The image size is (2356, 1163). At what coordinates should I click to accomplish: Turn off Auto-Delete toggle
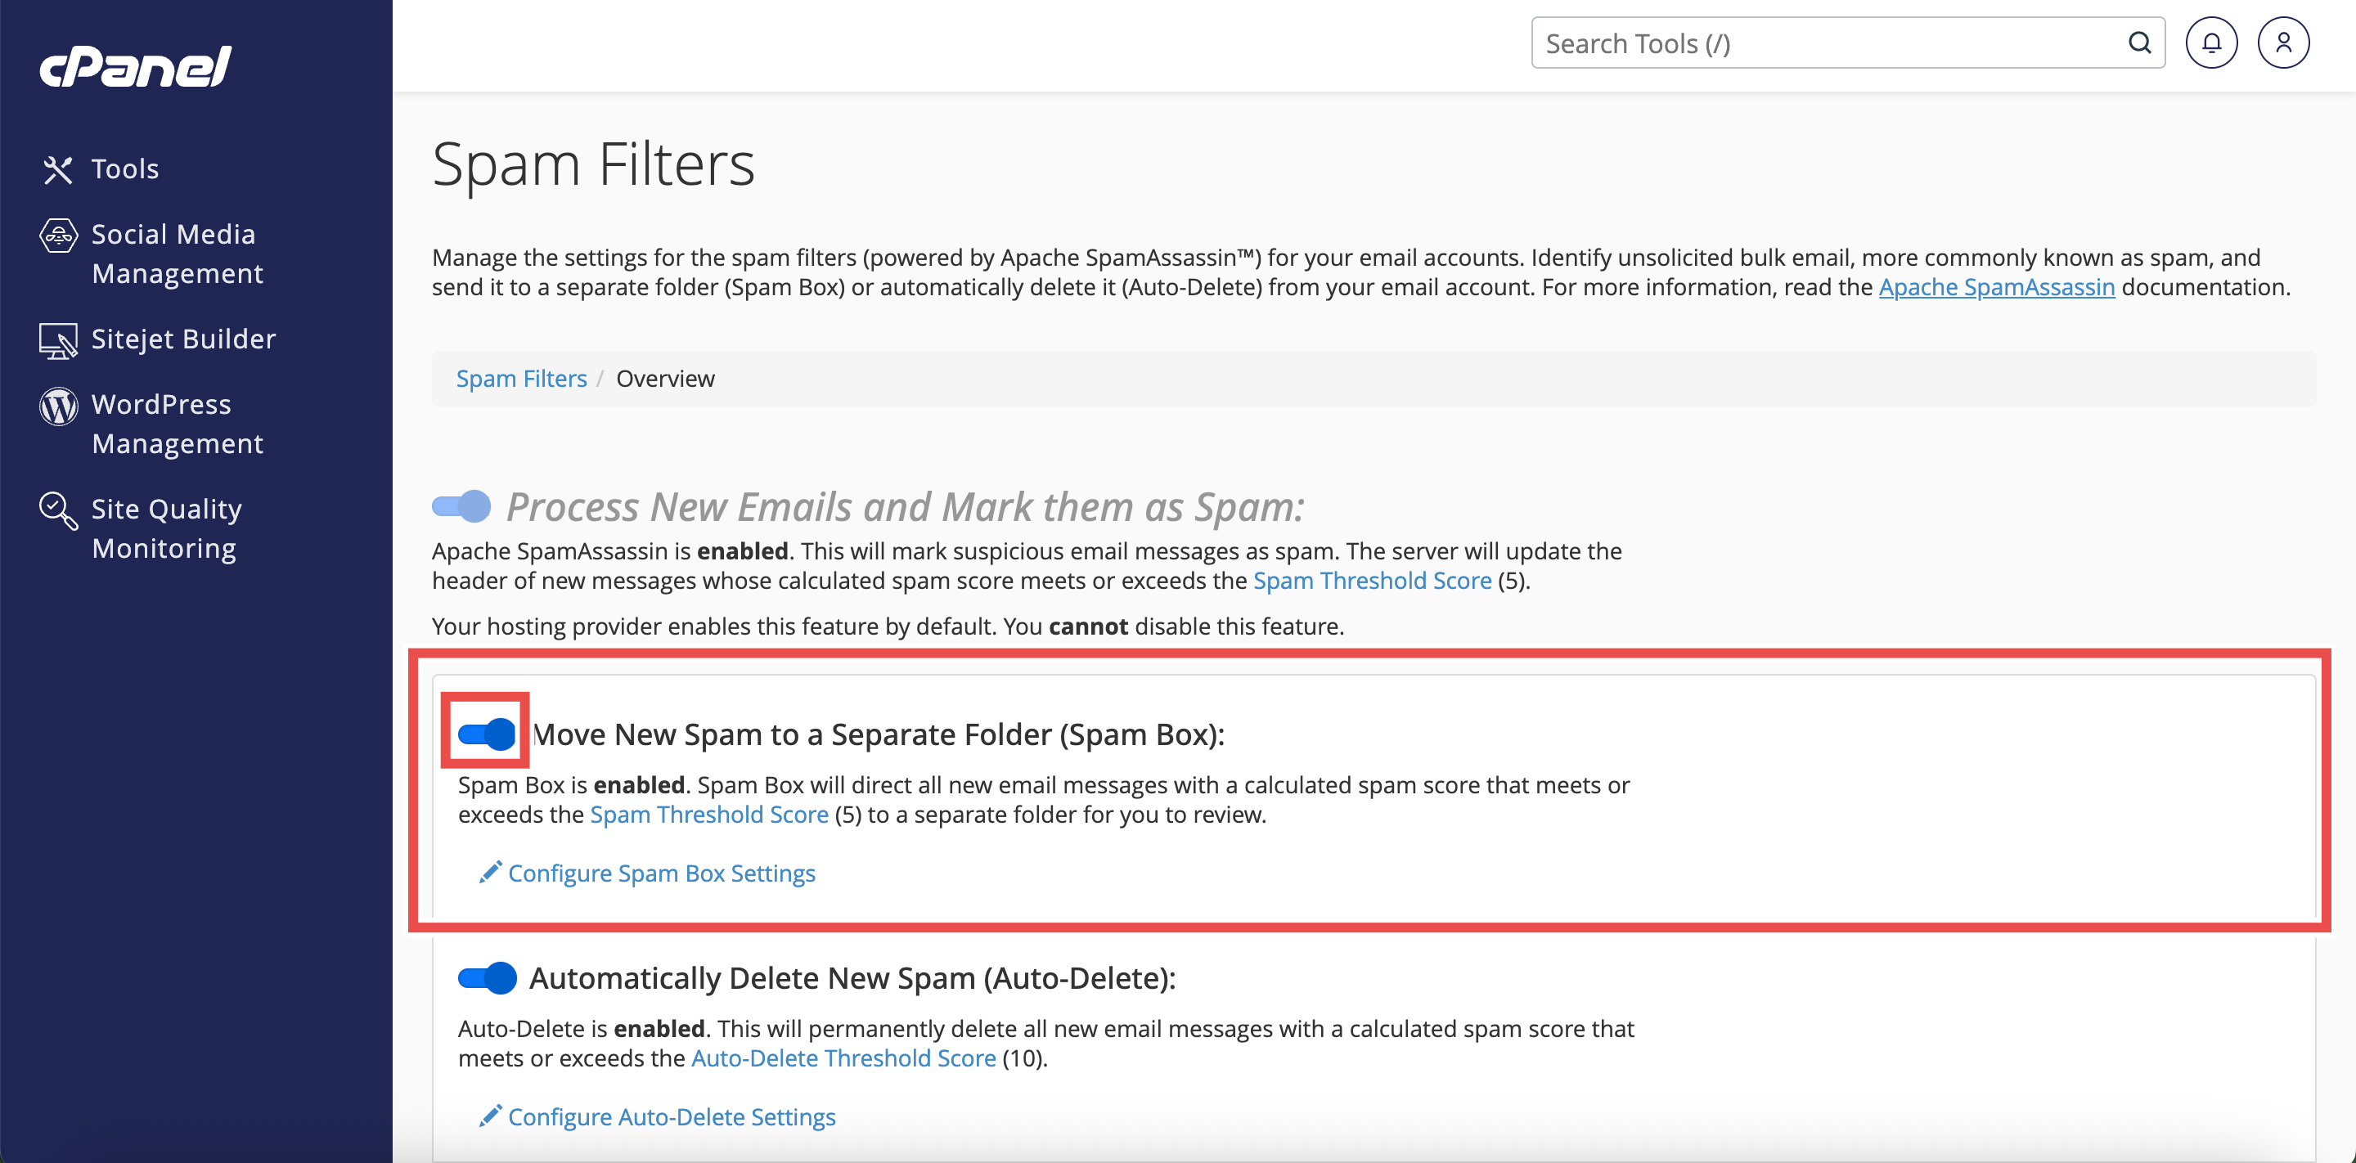[487, 977]
